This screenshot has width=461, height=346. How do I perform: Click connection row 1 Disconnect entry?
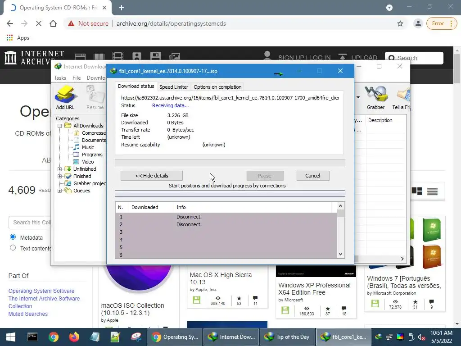[189, 217]
